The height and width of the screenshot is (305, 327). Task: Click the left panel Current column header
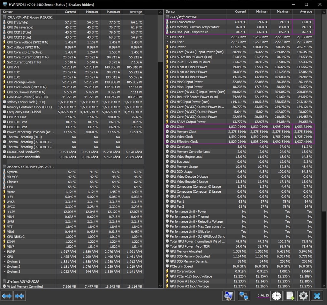67,12
